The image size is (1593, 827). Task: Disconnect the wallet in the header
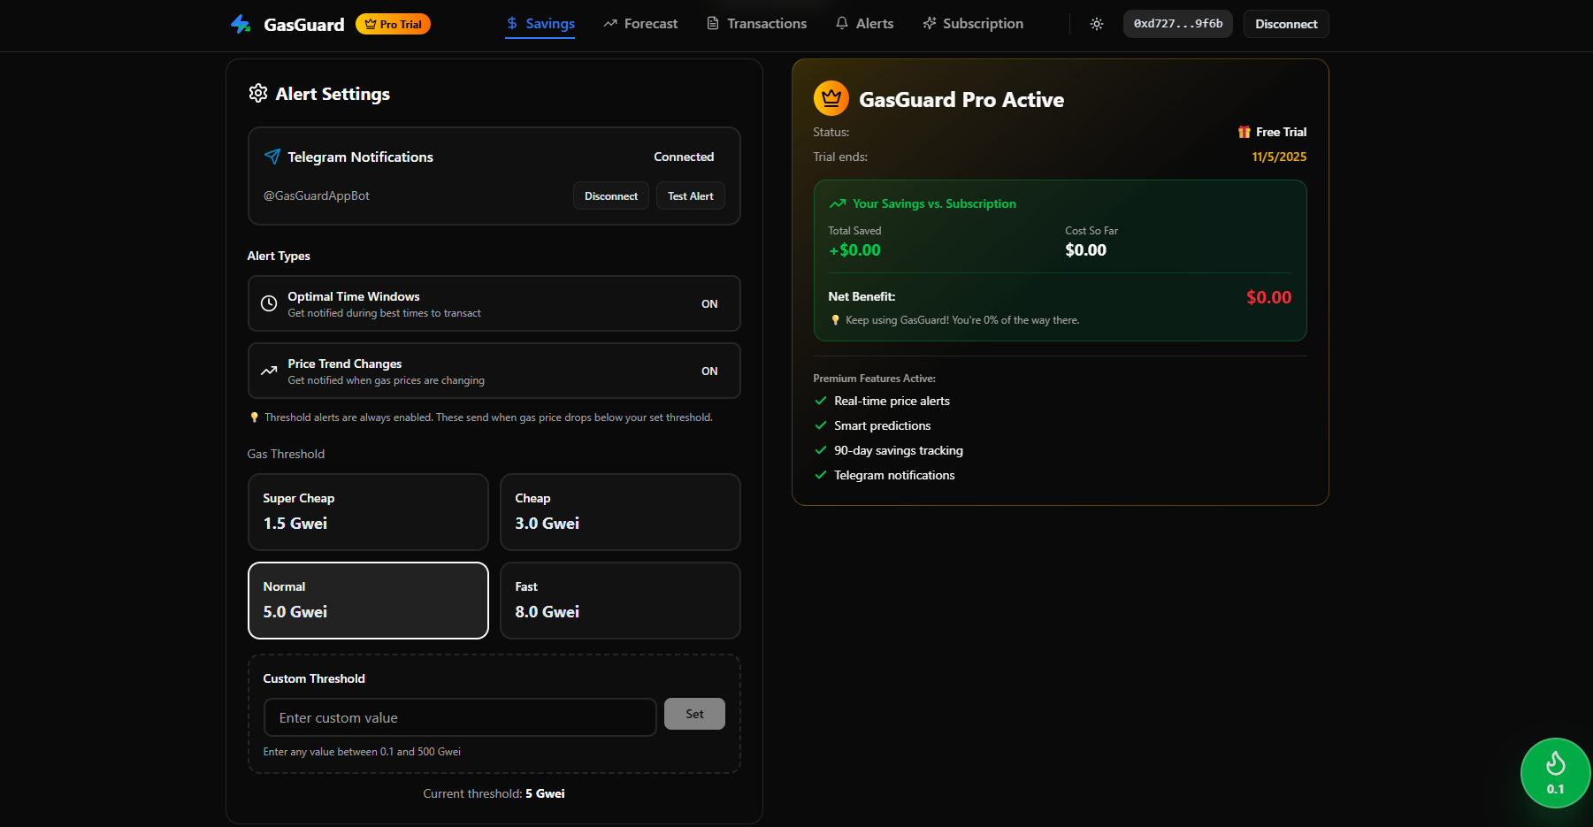[1286, 24]
